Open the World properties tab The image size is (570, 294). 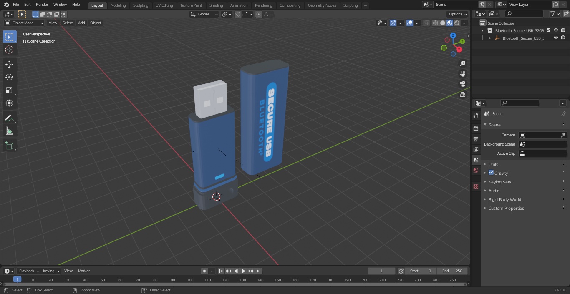pyautogui.click(x=476, y=171)
